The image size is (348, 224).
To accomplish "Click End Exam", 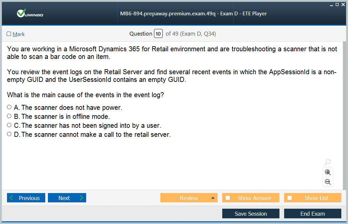I will [x=313, y=214].
